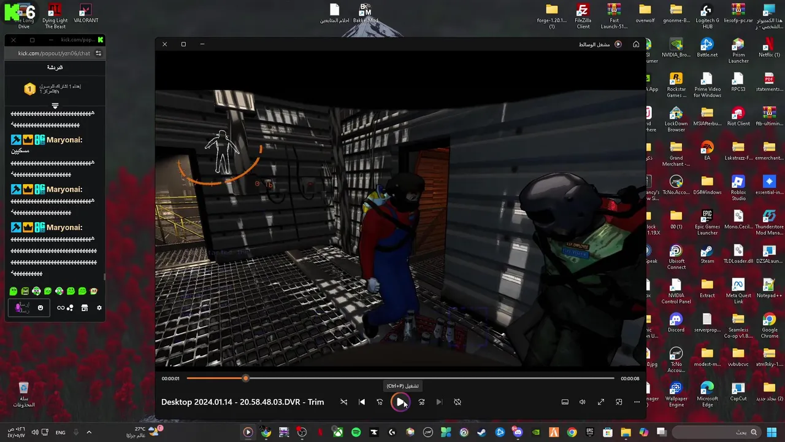
Task: Toggle shuffle in the media player
Action: click(343, 402)
